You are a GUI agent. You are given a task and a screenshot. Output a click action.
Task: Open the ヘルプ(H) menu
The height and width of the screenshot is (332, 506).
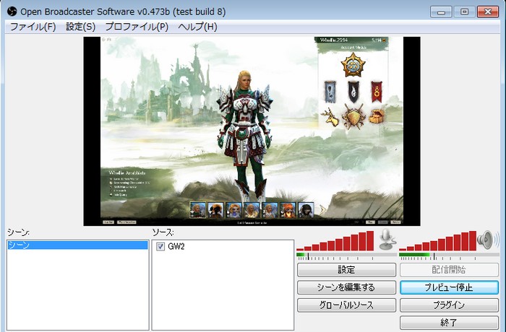[x=197, y=27]
